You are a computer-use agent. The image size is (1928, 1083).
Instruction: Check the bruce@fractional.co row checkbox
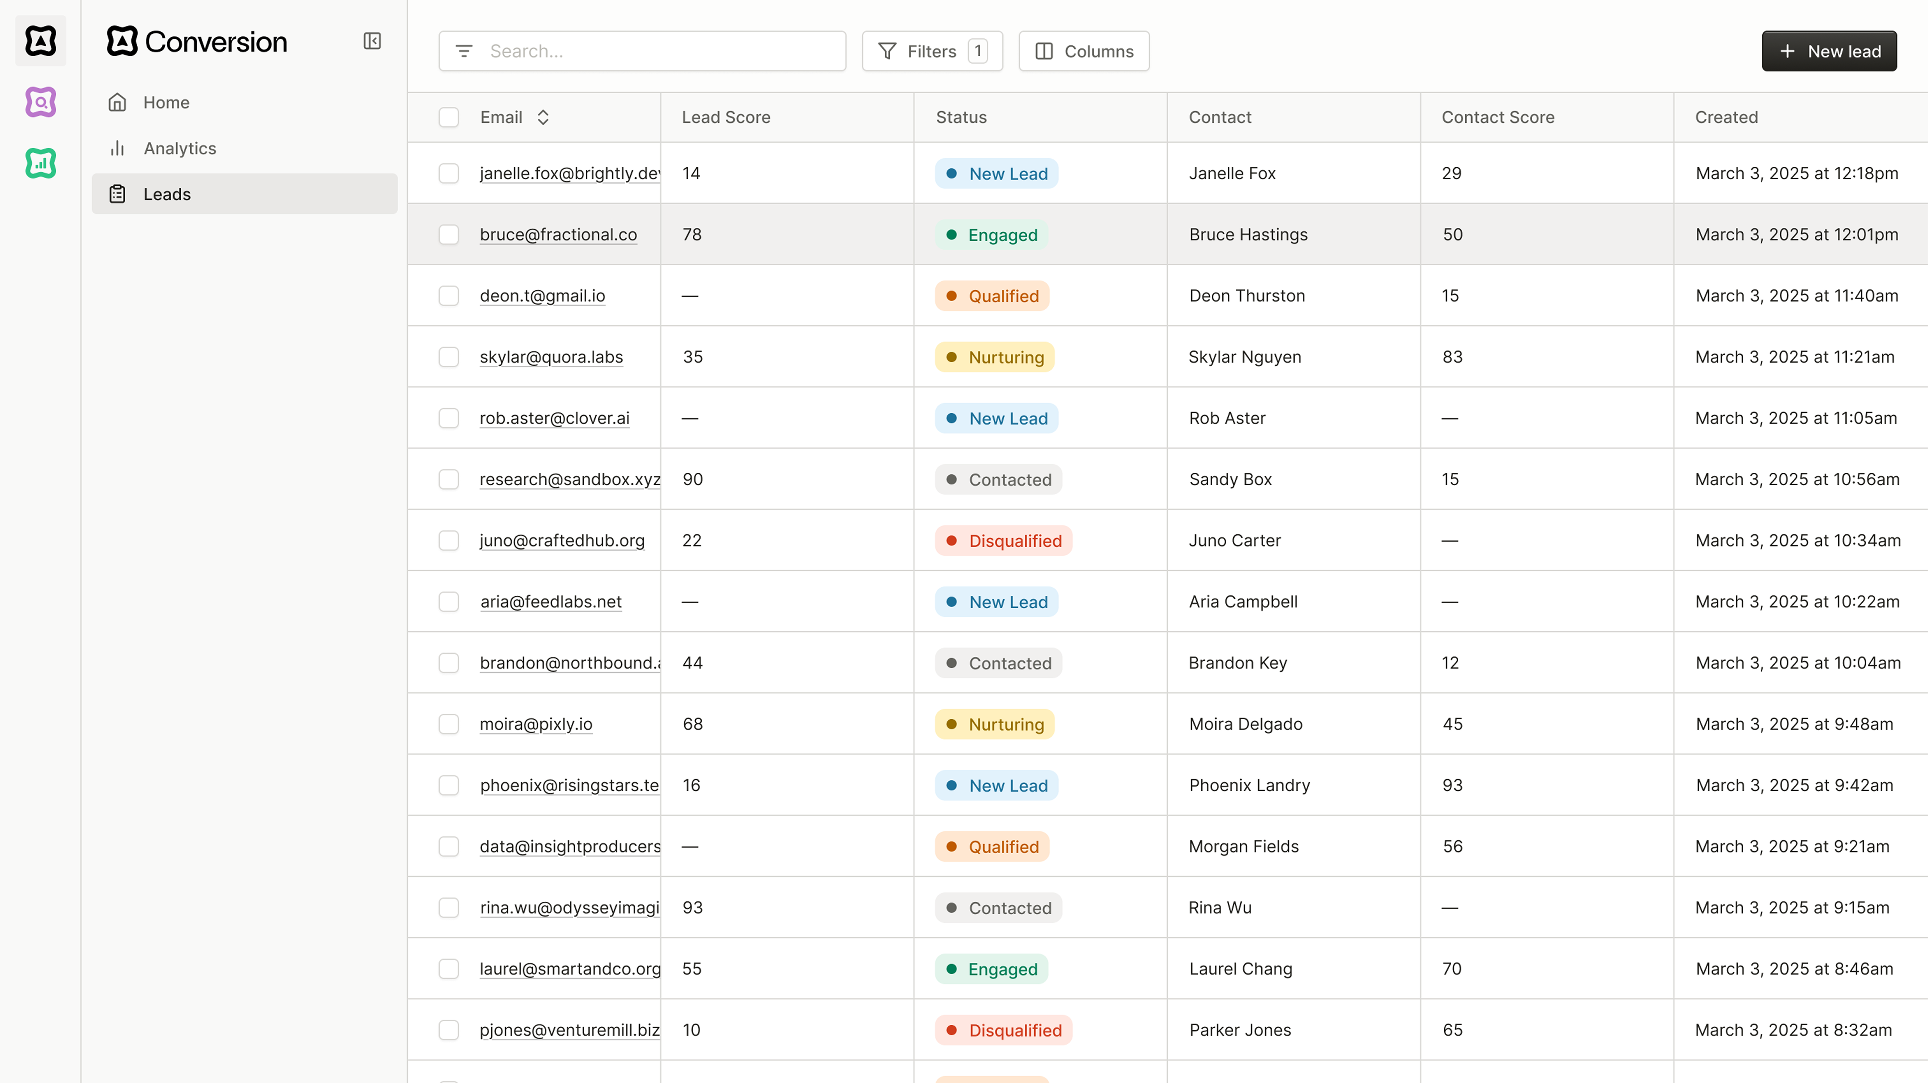(448, 234)
